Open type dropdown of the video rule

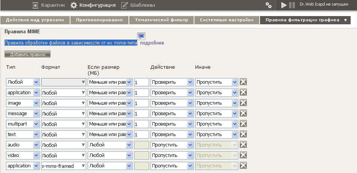(22, 155)
